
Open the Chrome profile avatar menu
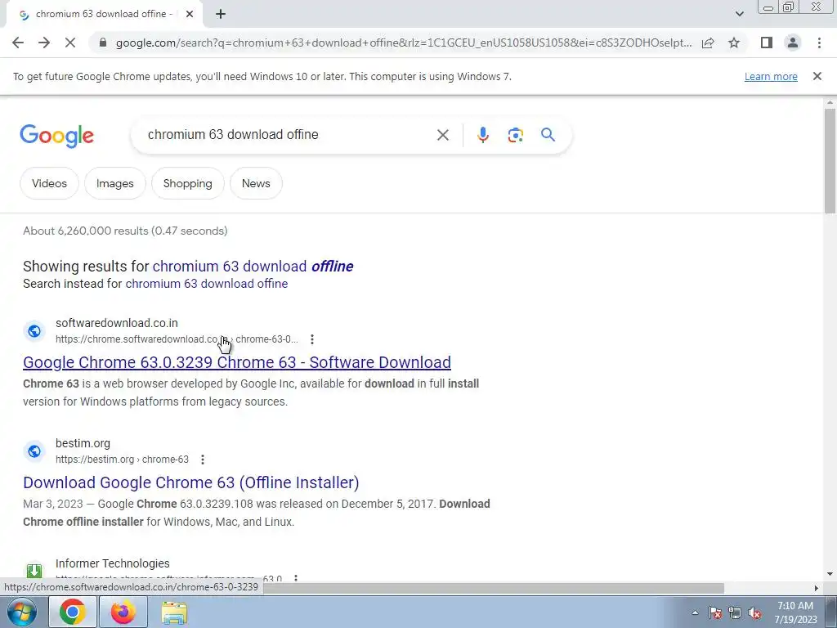793,43
